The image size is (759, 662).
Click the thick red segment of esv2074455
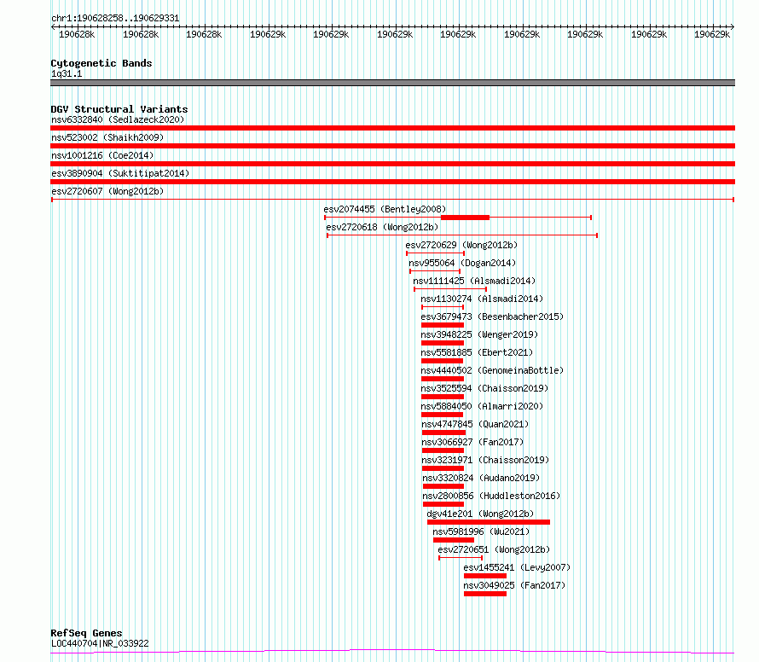point(465,218)
